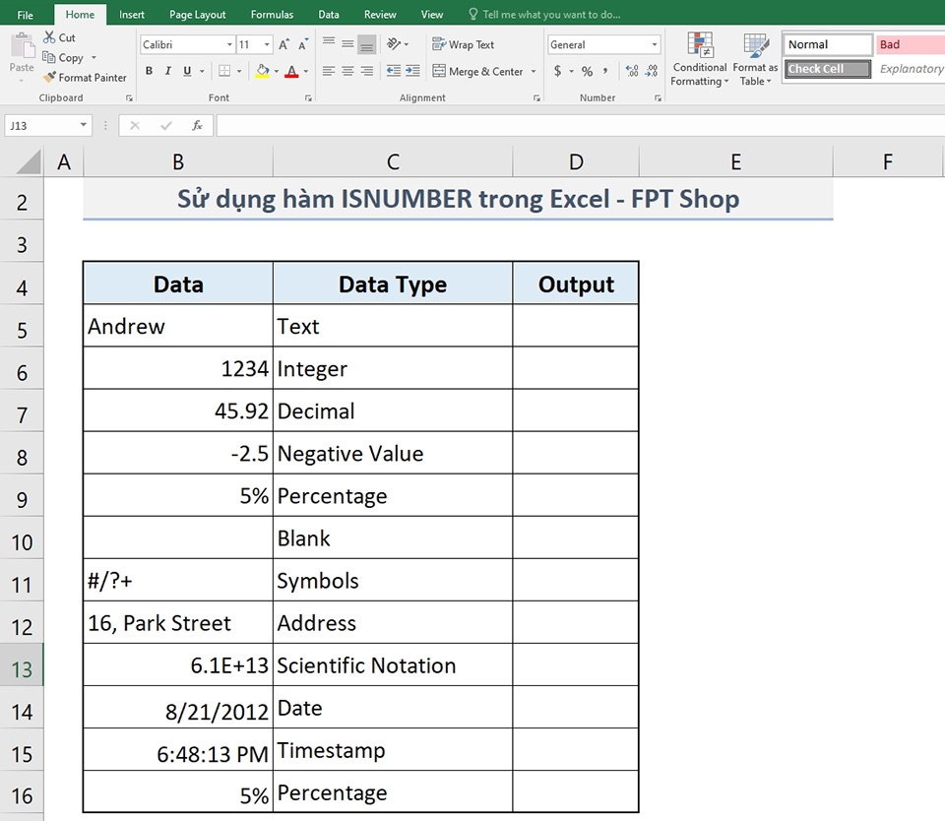
Task: Open the Calibri font name dropdown
Action: 229,44
